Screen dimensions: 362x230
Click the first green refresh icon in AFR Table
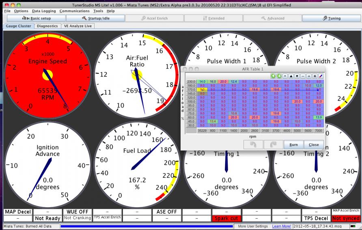[x=274, y=76]
